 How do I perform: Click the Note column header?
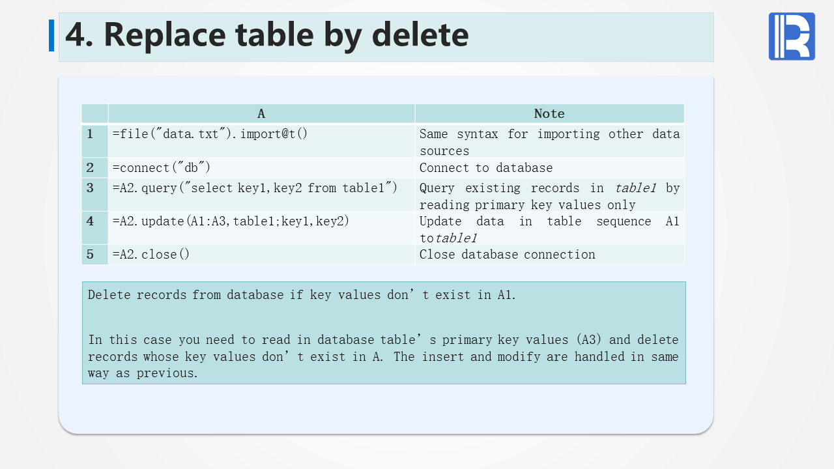click(549, 114)
